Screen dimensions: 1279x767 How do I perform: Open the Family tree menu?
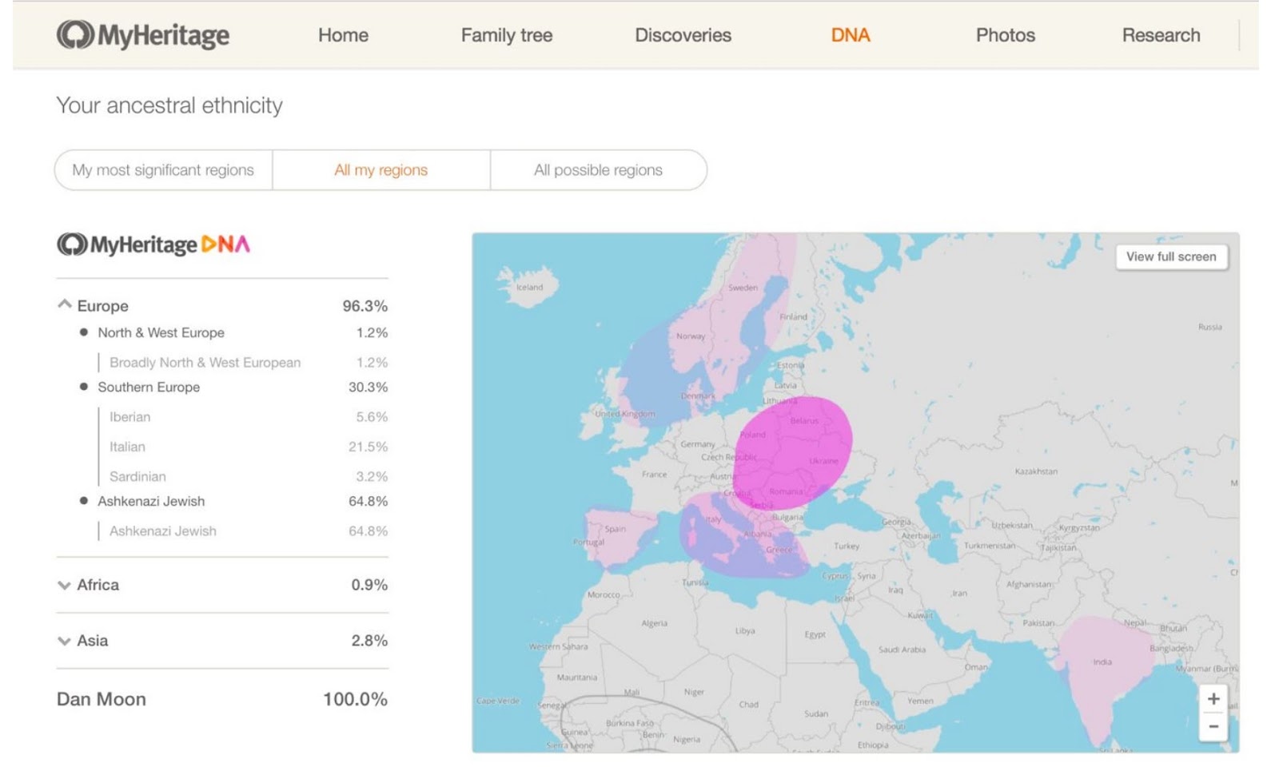tap(506, 35)
